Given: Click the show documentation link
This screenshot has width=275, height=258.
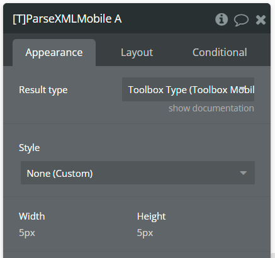Looking at the screenshot, I should [211, 108].
